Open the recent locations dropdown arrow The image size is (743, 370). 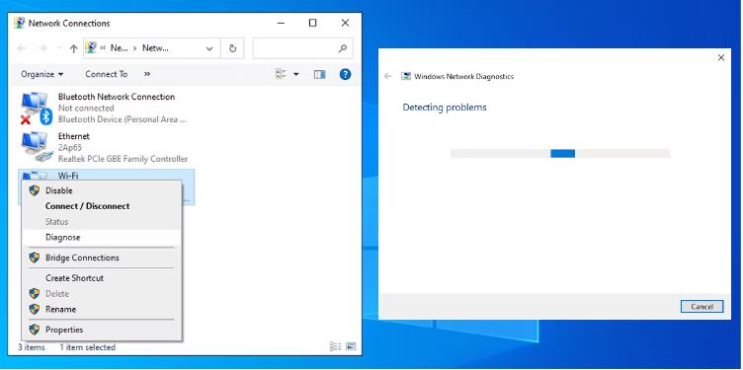coord(58,48)
